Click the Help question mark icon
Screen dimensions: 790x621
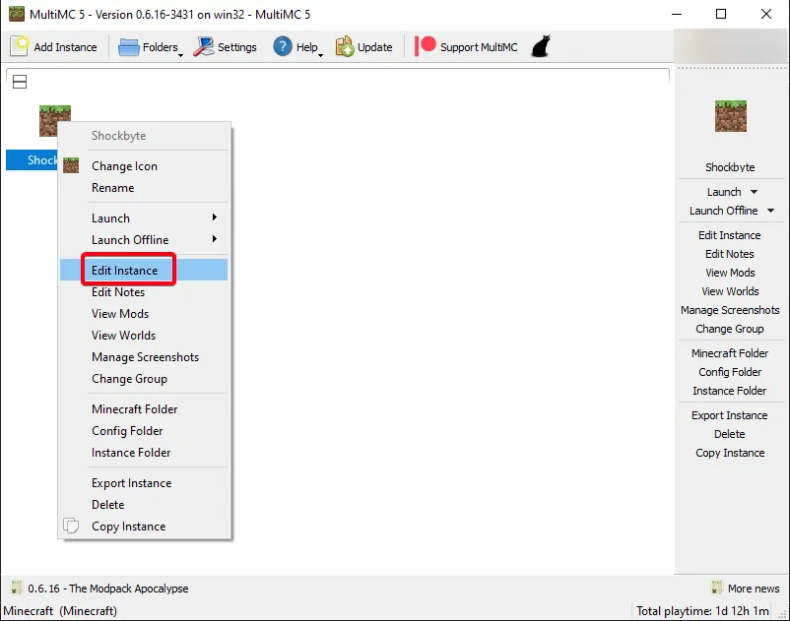pyautogui.click(x=282, y=46)
